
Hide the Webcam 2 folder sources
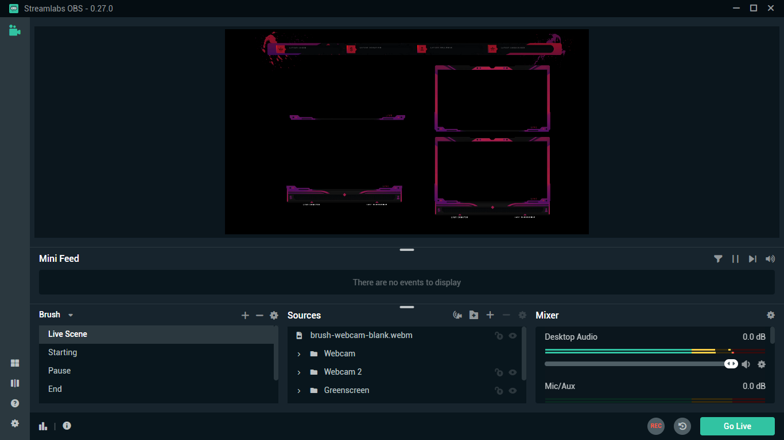(x=513, y=372)
